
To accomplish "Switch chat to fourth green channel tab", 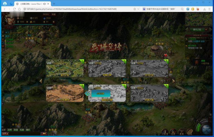I will point(22,130).
